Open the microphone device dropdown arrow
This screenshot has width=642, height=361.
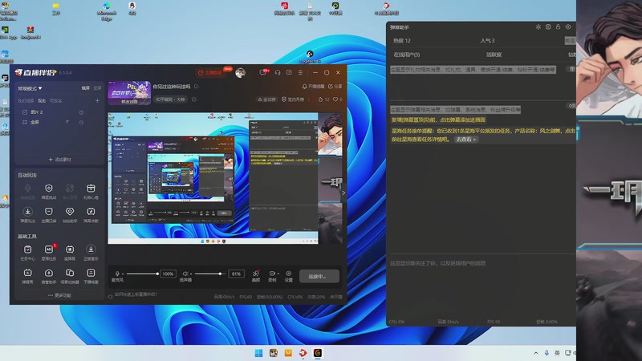click(x=123, y=274)
